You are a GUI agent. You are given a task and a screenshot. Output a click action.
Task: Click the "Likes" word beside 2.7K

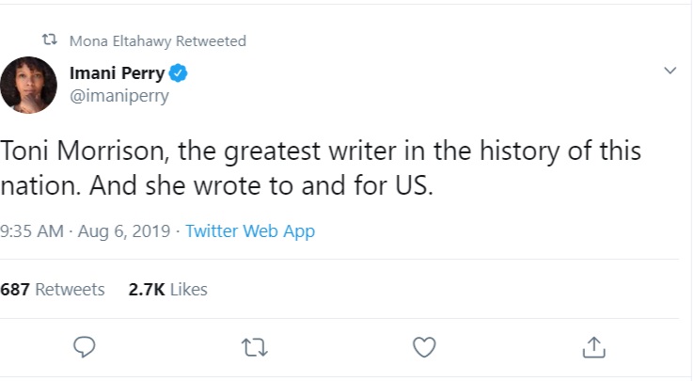(x=188, y=290)
